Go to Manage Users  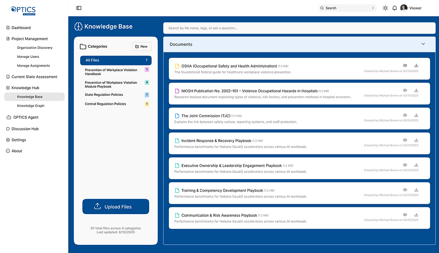point(28,57)
